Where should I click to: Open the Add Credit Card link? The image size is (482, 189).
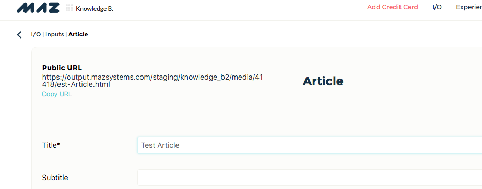[393, 7]
